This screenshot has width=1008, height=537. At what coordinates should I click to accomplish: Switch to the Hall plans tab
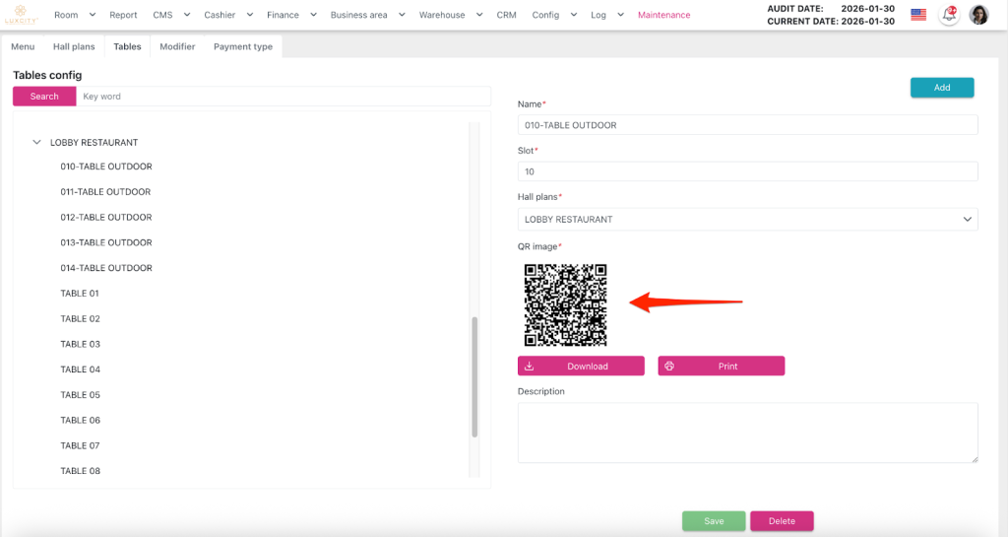(x=74, y=46)
